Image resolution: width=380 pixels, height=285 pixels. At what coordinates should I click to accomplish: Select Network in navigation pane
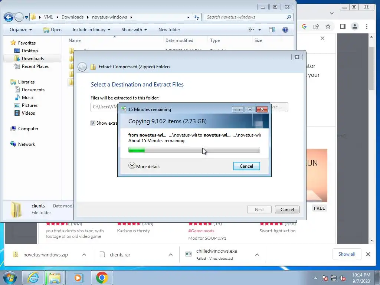pyautogui.click(x=26, y=144)
